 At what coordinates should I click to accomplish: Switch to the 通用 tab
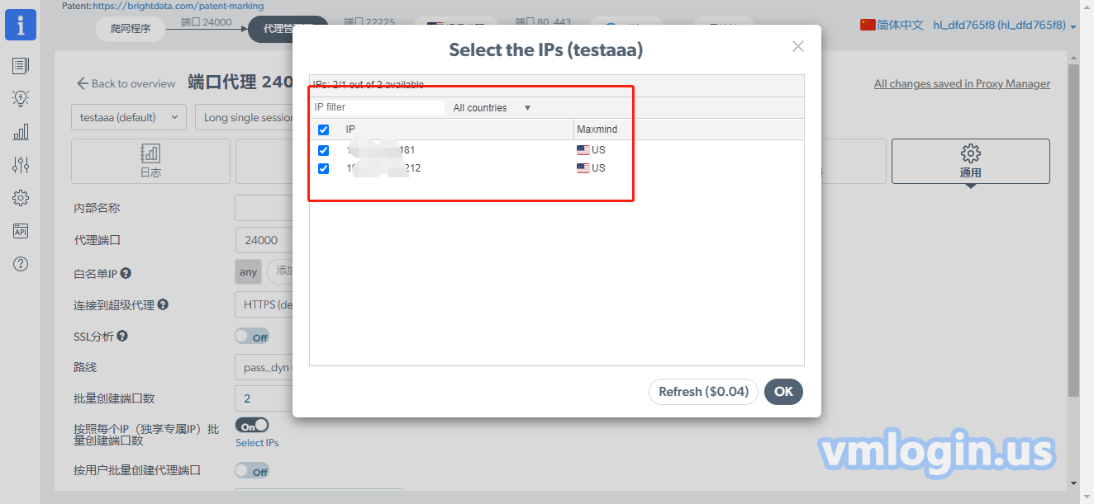coord(970,161)
